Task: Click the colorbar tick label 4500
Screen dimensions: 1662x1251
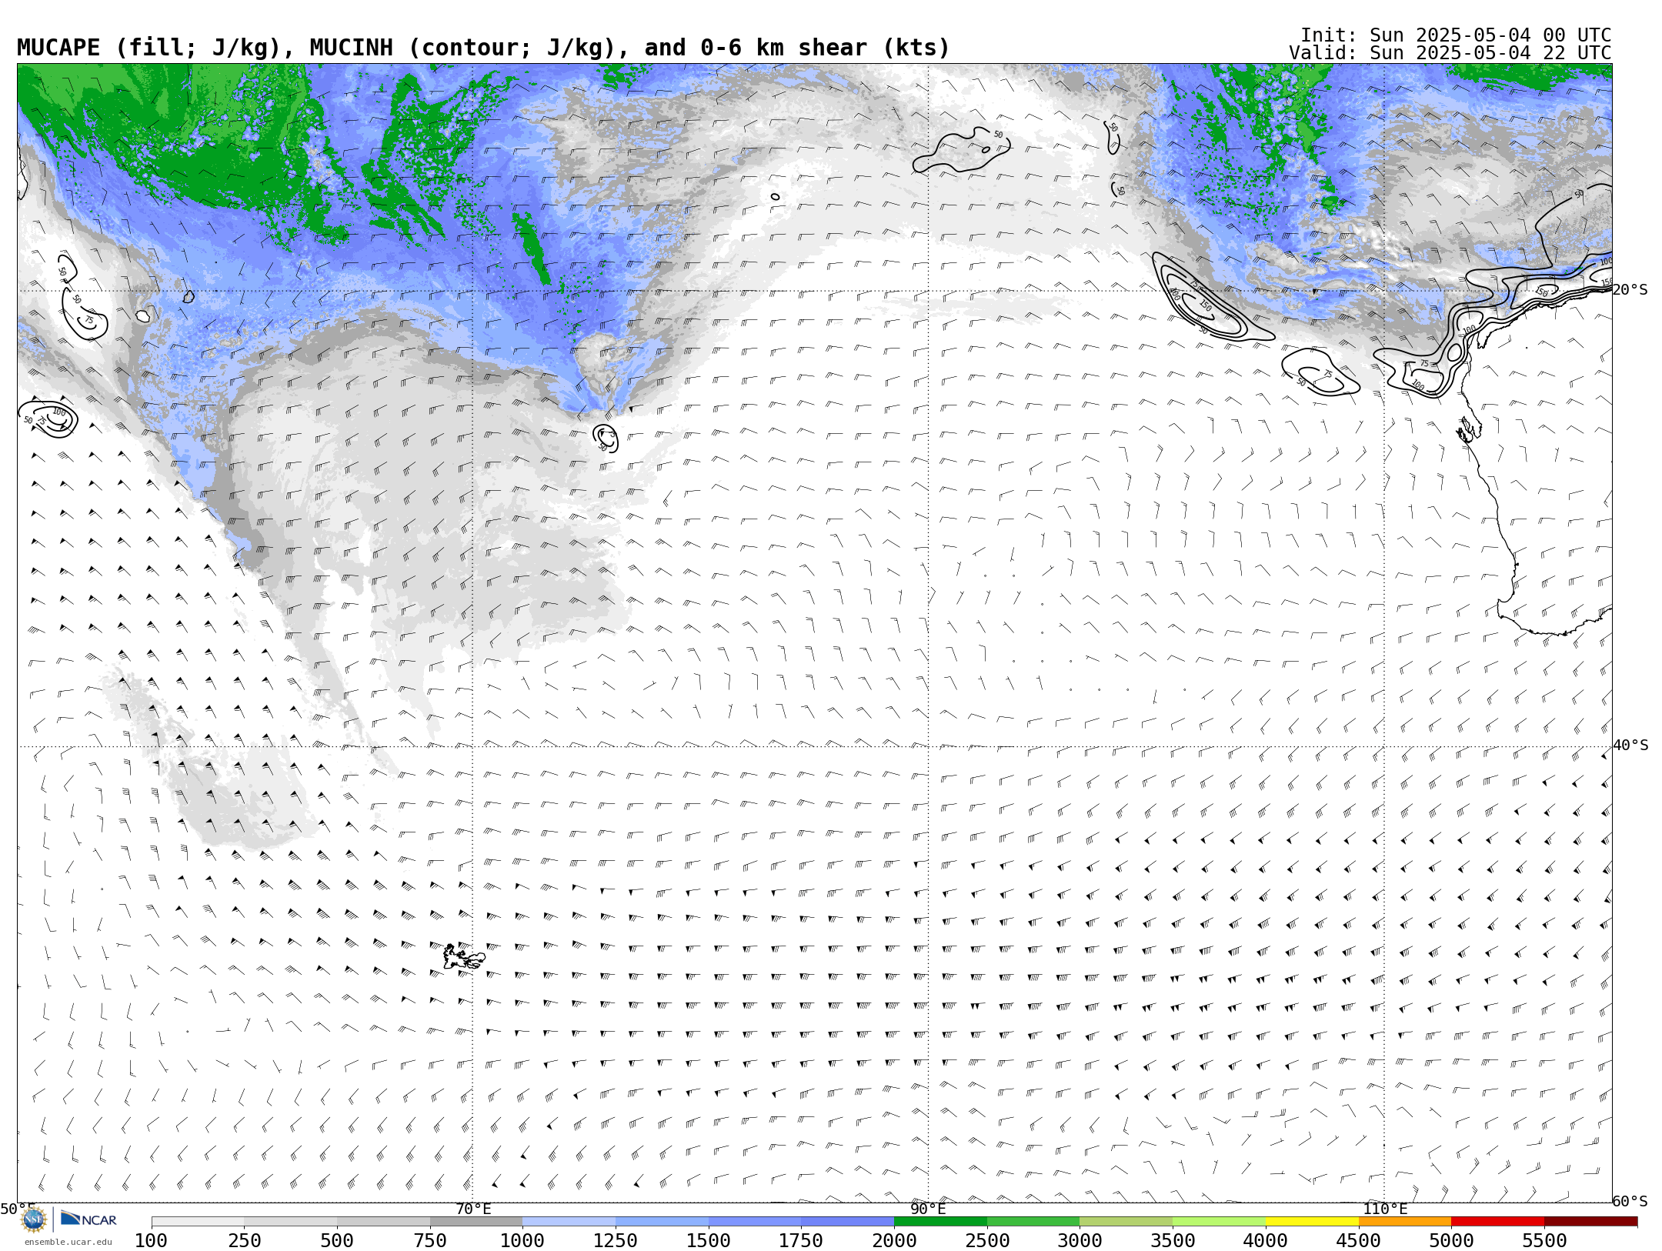Action: point(1359,1241)
